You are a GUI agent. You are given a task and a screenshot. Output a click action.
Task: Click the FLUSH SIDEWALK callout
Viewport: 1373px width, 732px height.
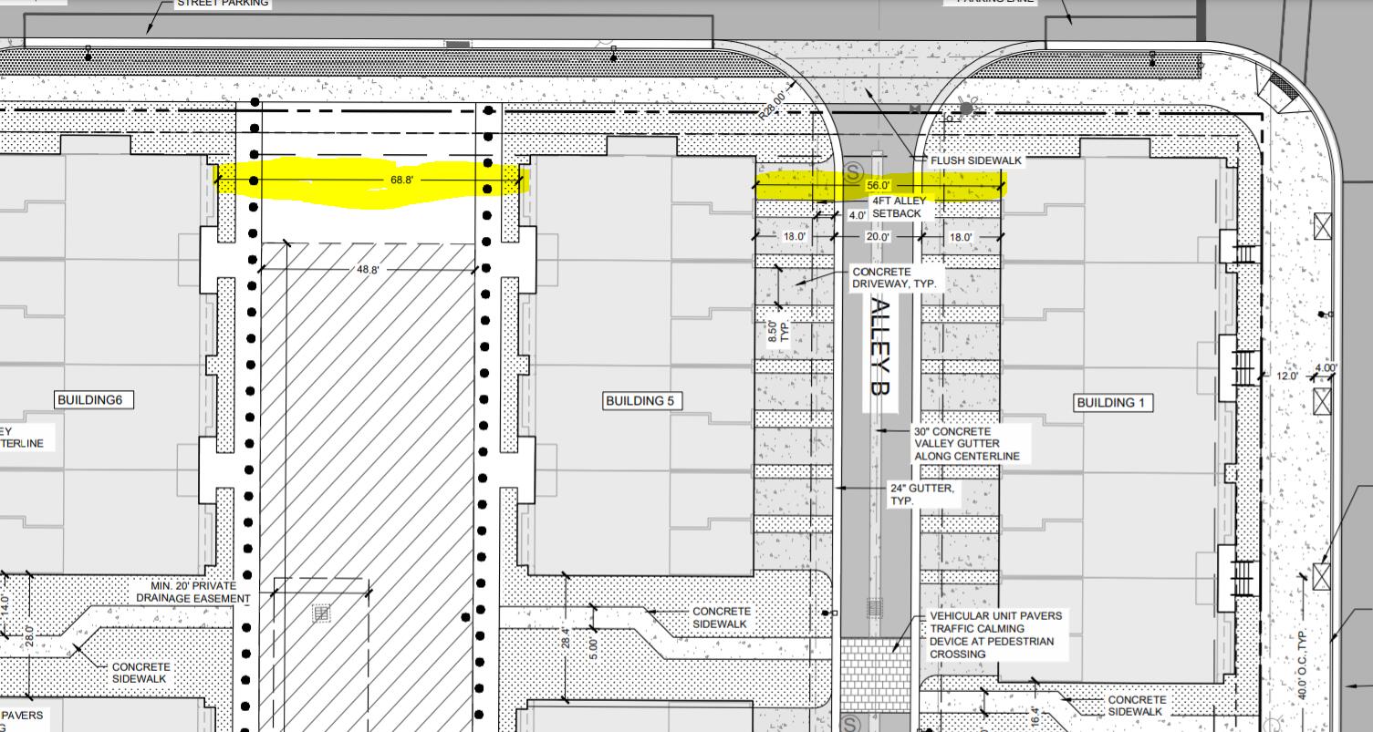click(975, 160)
